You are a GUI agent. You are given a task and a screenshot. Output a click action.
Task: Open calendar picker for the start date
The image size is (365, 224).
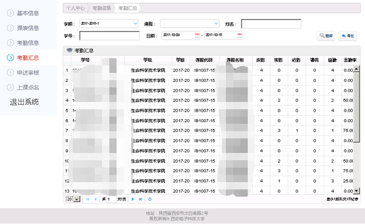[x=197, y=35]
